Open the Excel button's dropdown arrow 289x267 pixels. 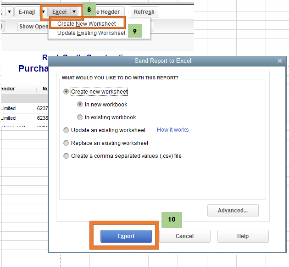click(x=74, y=12)
